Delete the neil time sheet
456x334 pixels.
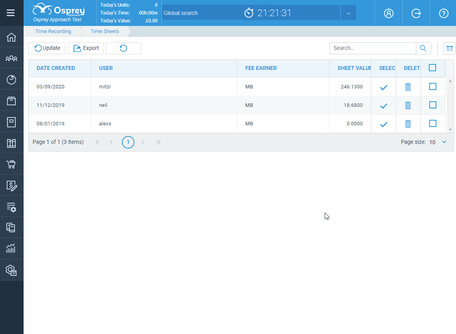pos(408,106)
